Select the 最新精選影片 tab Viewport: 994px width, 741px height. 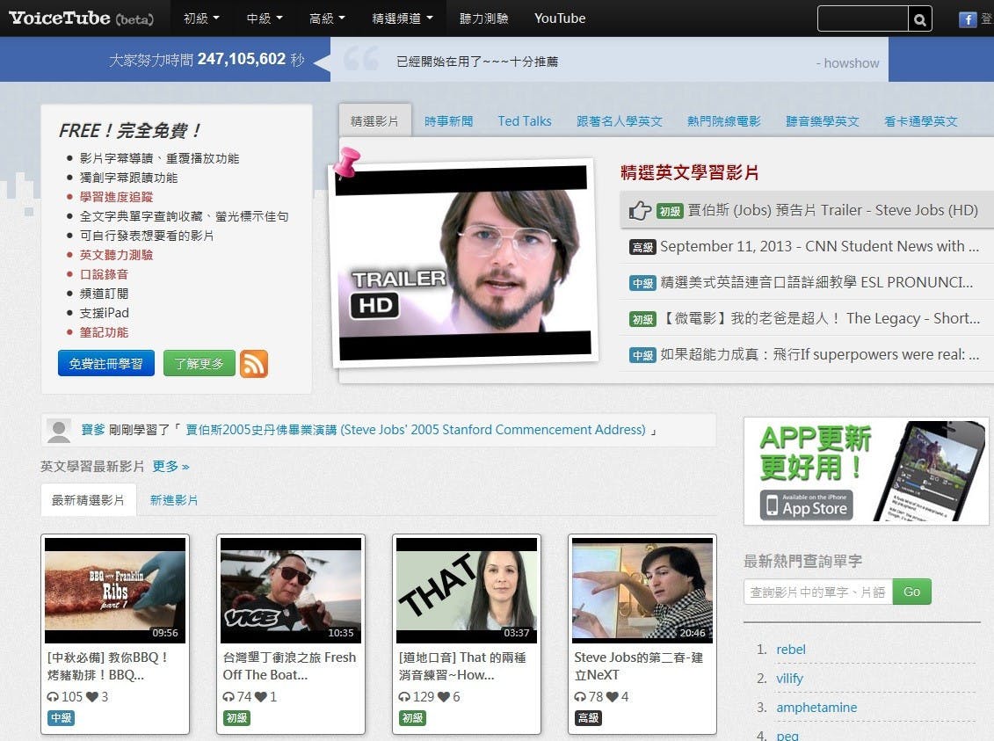click(88, 500)
